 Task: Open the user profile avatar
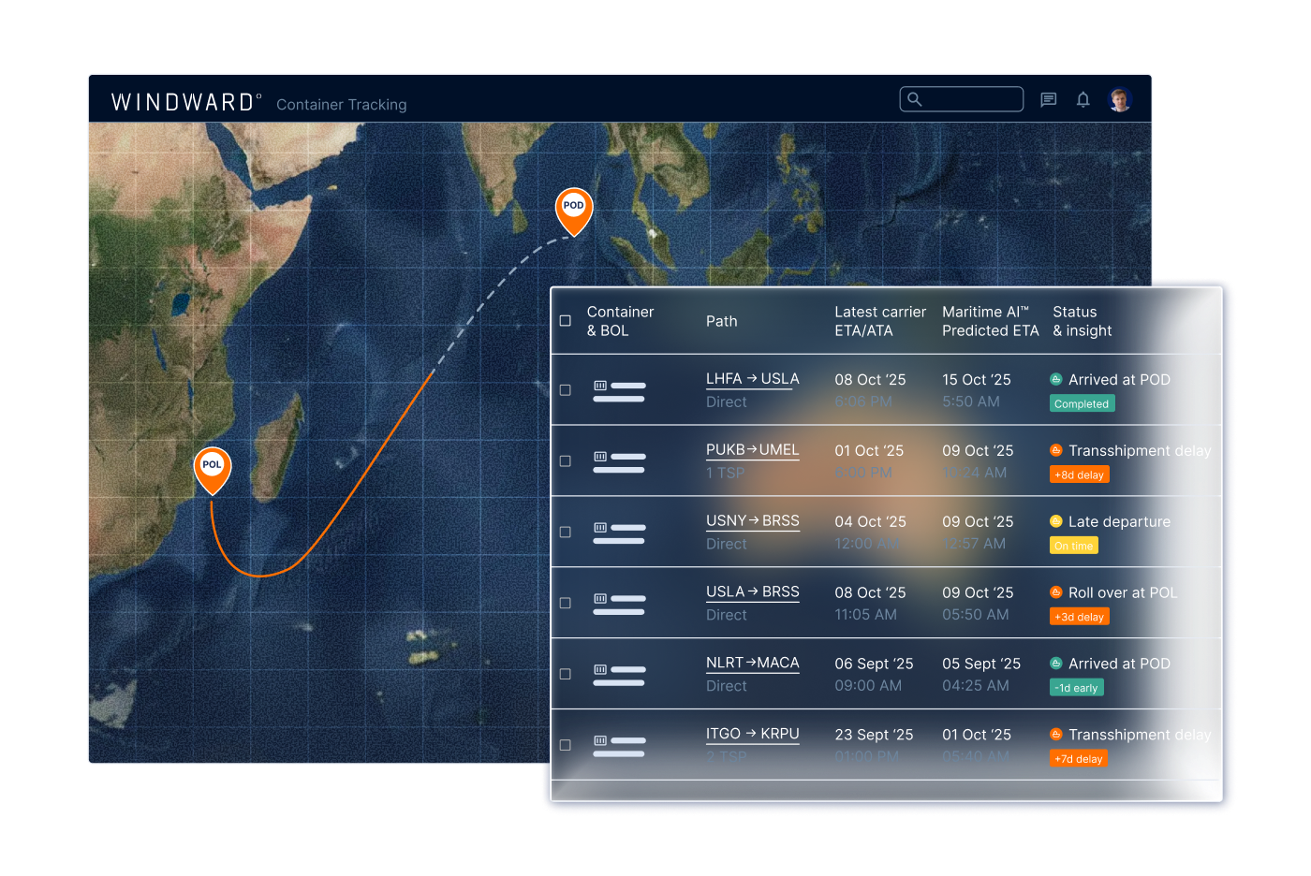point(1120,99)
